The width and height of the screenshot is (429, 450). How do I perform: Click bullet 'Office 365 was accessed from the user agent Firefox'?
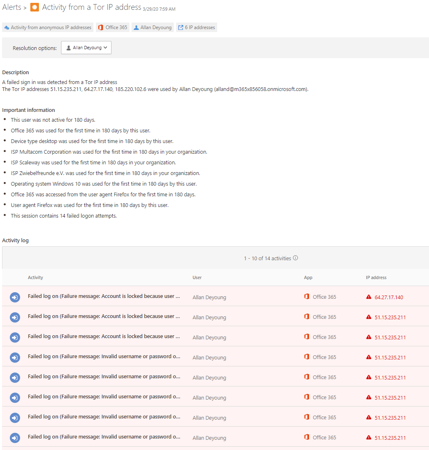pos(103,194)
